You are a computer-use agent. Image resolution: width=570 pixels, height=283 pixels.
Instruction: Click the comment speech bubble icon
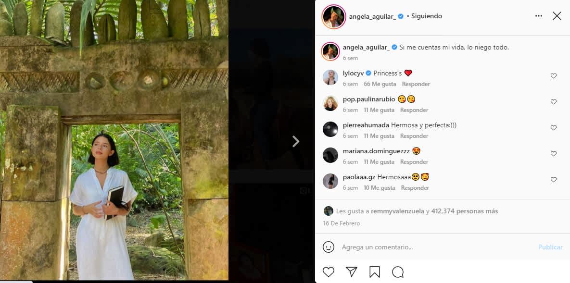tap(398, 272)
